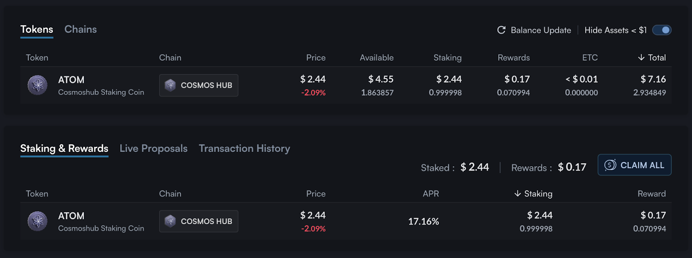Switch to the Chains tab
Image resolution: width=692 pixels, height=258 pixels.
[x=80, y=29]
